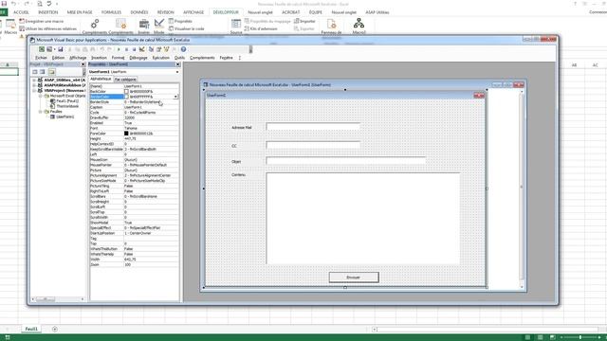The image size is (607, 341).
Task: Run the macro with the play icon
Action: (119, 49)
